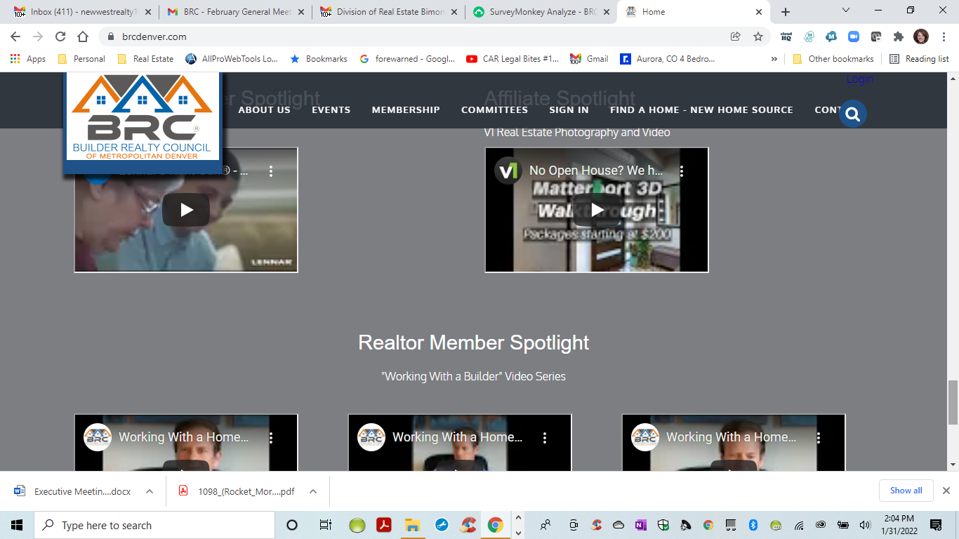959x539 pixels.
Task: Open Aurora, CO 4 Bedroom bookmark
Action: tap(668, 59)
